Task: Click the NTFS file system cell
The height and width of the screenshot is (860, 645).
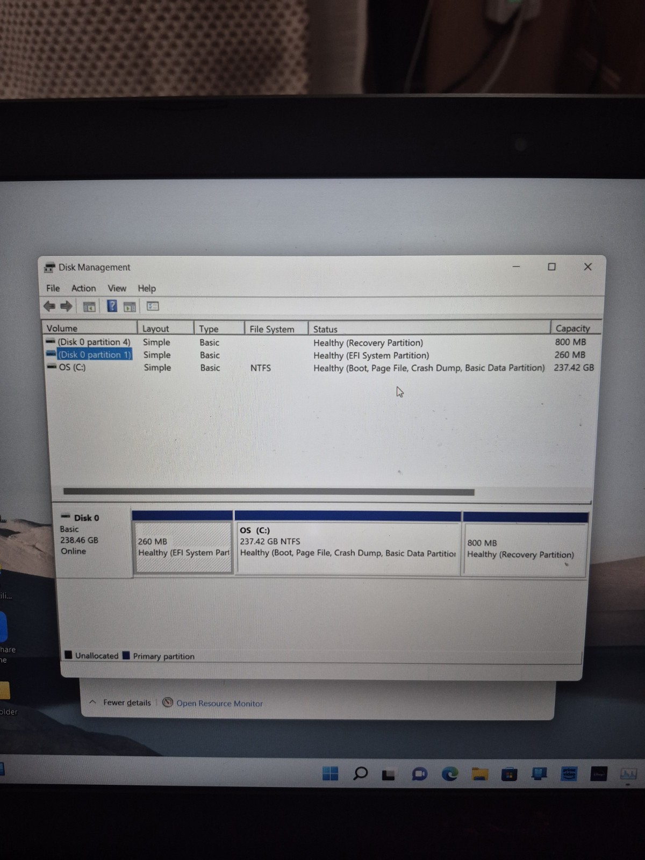Action: [260, 368]
